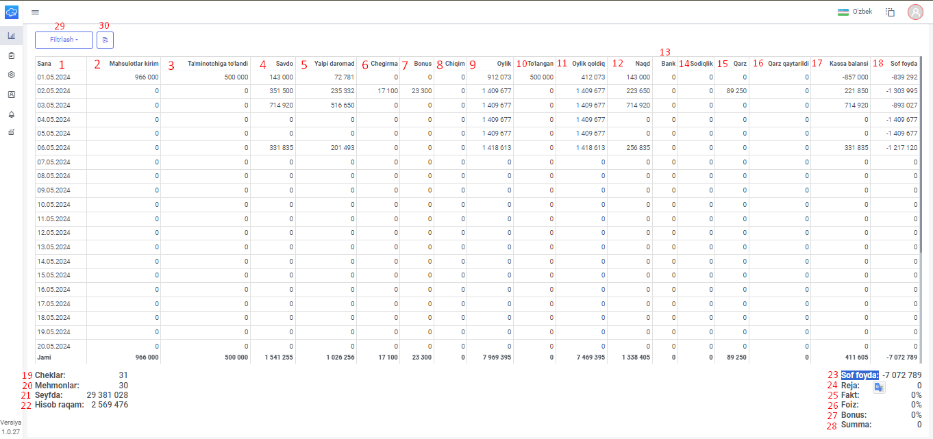
Task: Click the Jami totals row label
Action: pos(44,358)
